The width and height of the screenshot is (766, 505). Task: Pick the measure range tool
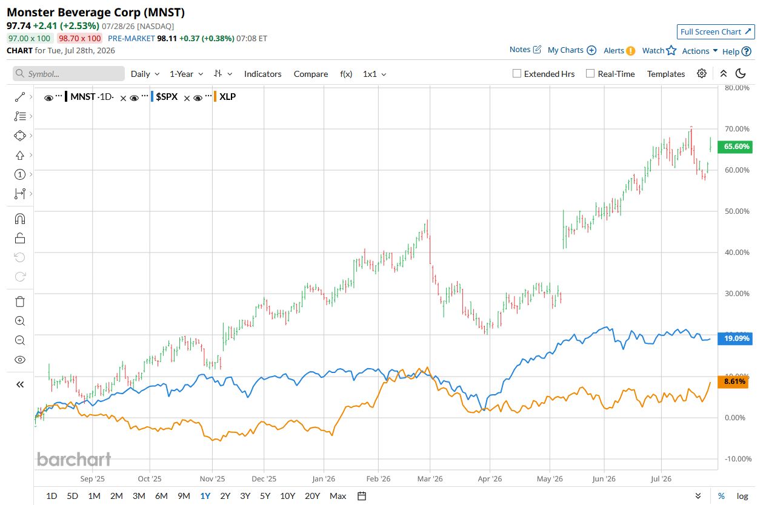[x=19, y=194]
